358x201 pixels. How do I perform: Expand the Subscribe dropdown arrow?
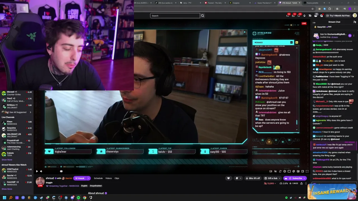pyautogui.click(x=305, y=178)
